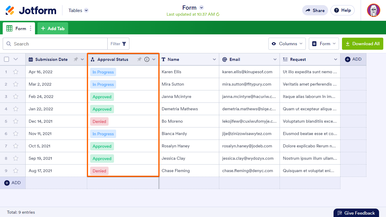Expand the Form title dropdown chevron

point(202,8)
